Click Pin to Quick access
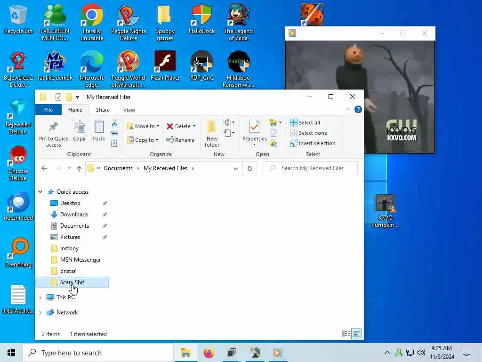The height and width of the screenshot is (362, 482). [x=54, y=133]
